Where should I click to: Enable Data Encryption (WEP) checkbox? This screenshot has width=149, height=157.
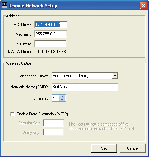12,114
